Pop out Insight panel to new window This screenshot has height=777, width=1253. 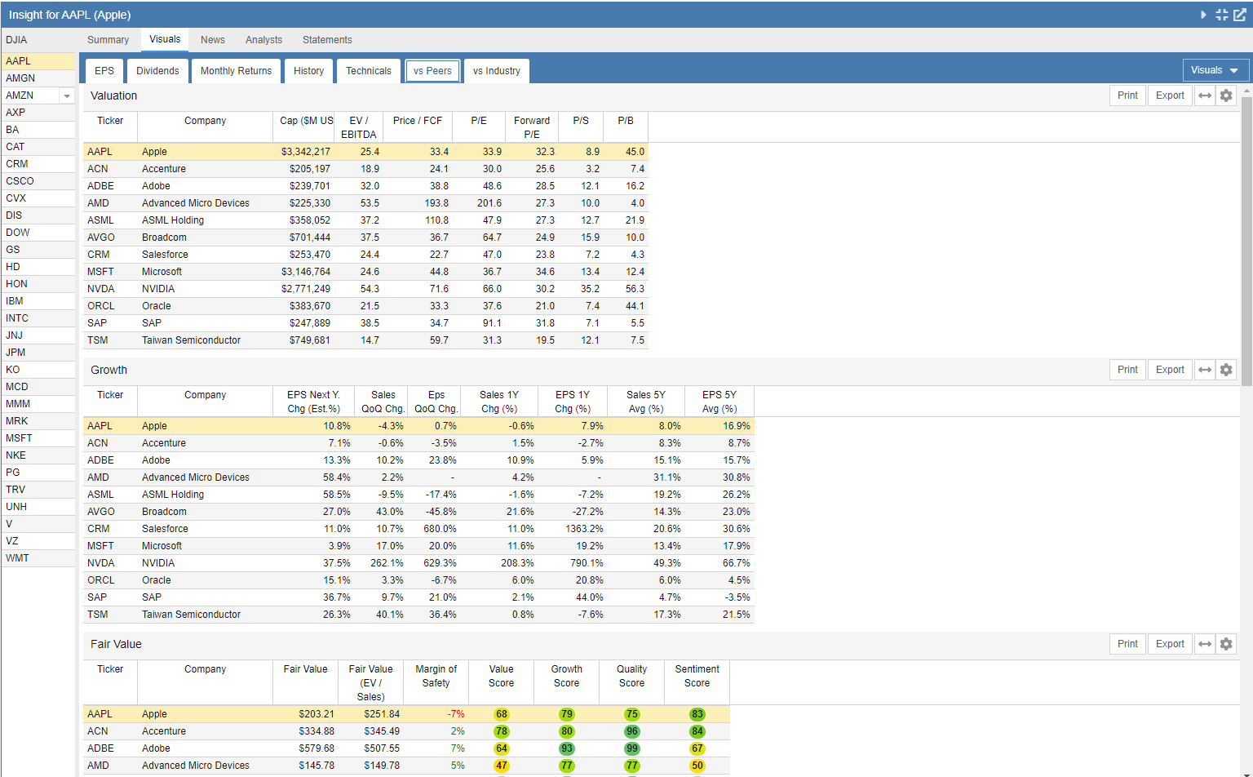[x=1240, y=15]
